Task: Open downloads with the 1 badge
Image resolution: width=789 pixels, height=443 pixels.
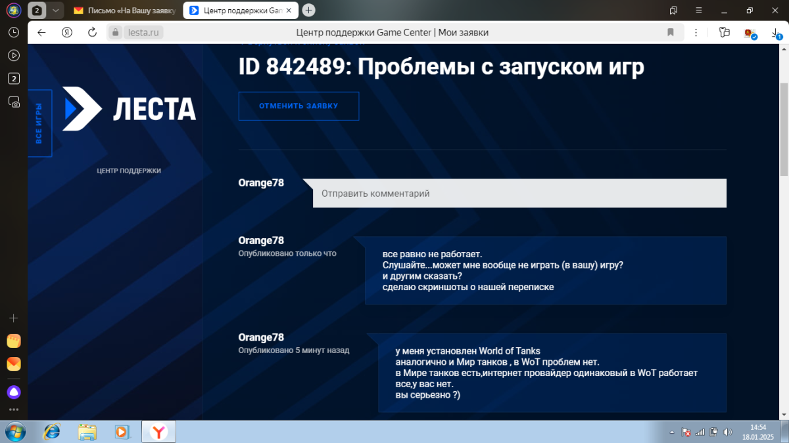Action: pyautogui.click(x=775, y=33)
